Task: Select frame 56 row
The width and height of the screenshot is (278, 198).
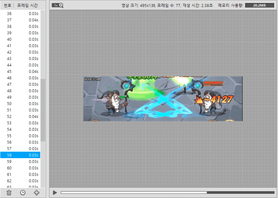Action: pos(20,142)
